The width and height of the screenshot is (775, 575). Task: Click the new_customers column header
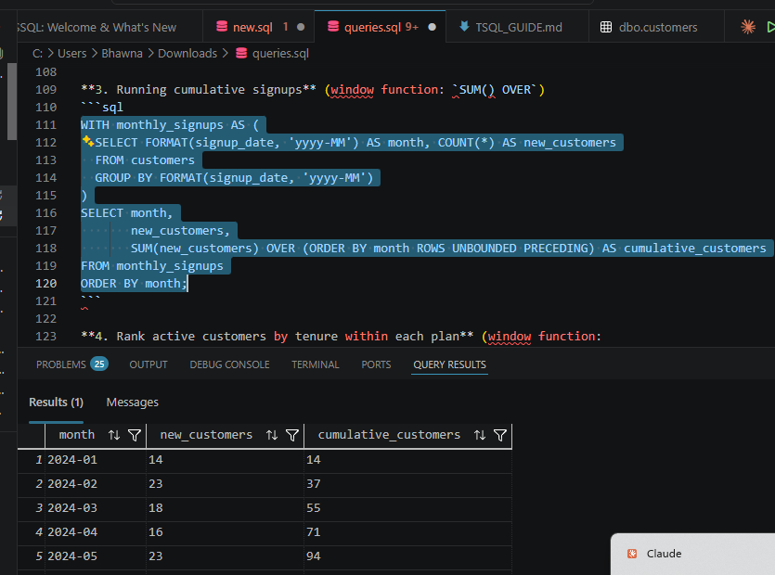[x=206, y=435]
